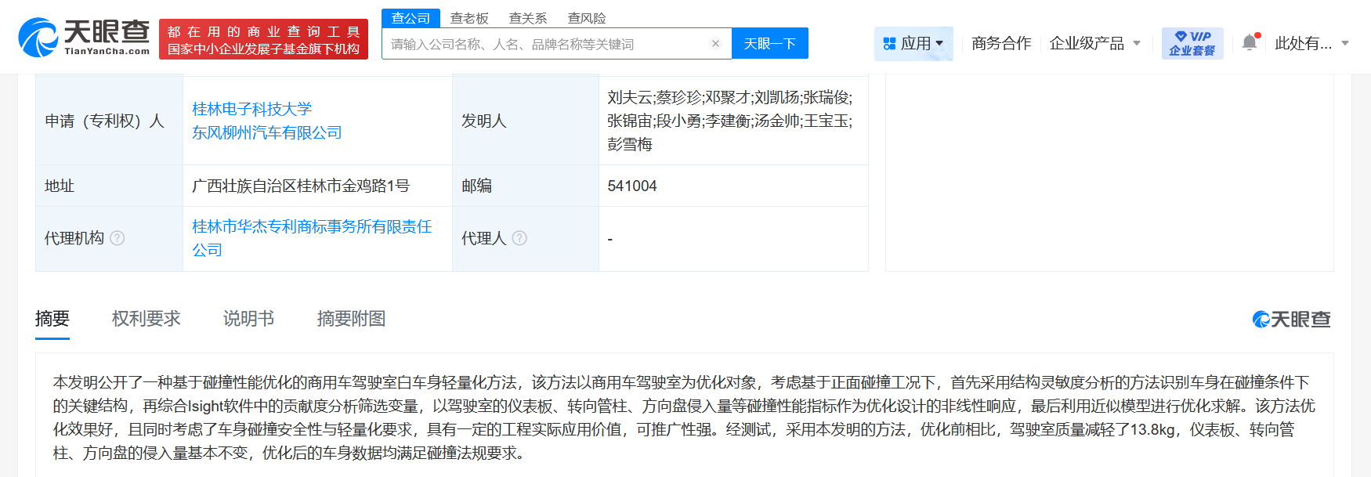This screenshot has height=477, width=1371.
Task: Clear the search box with the X icon
Action: [715, 44]
